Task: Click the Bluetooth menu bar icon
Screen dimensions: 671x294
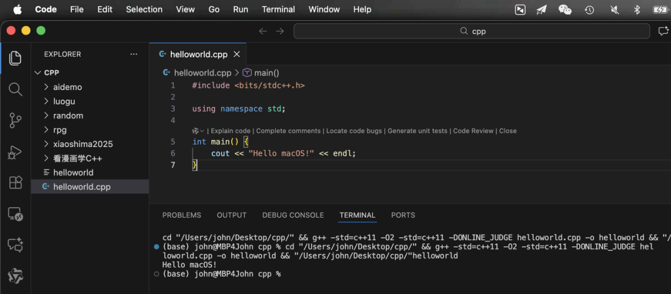Action: tap(637, 9)
